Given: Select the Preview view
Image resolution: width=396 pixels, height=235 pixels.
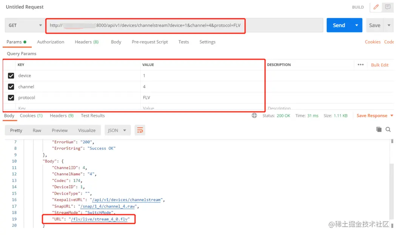Looking at the screenshot, I should coord(60,130).
